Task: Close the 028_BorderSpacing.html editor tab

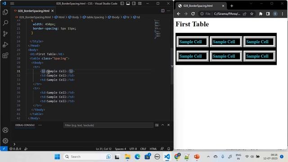Action: click(53, 11)
